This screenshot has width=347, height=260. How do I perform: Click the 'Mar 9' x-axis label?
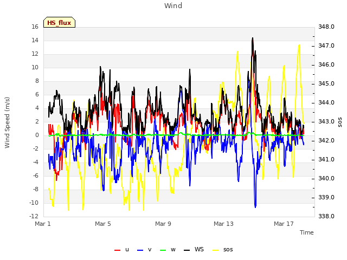click(163, 224)
